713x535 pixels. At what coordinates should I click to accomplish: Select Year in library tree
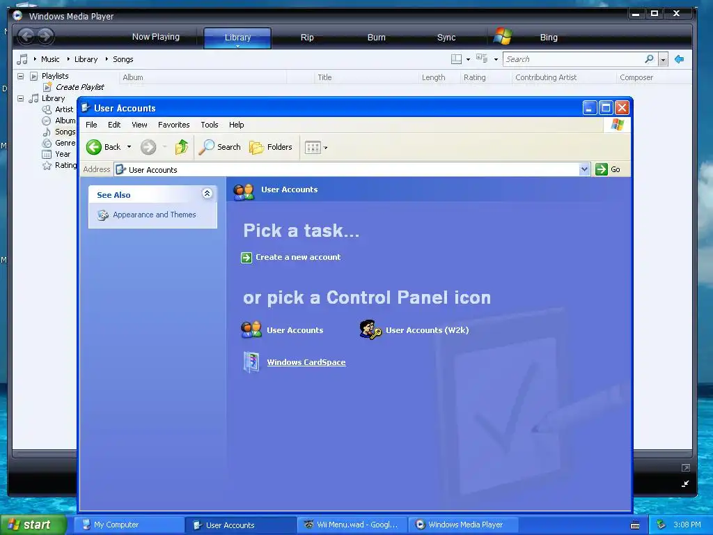tap(63, 154)
